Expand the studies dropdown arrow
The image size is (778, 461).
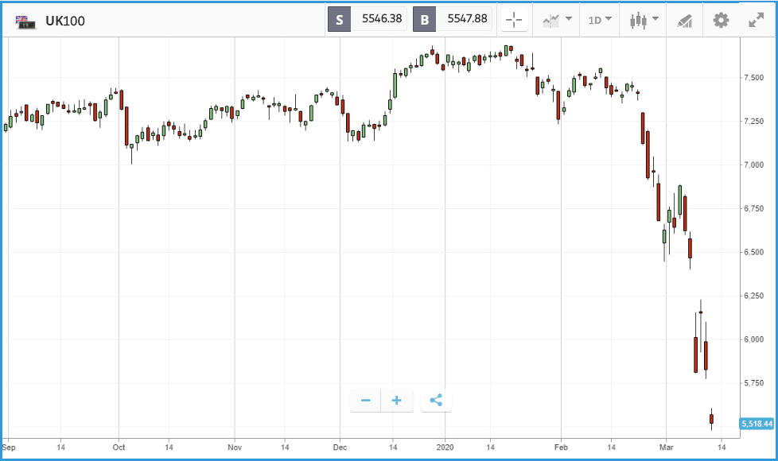pyautogui.click(x=569, y=19)
